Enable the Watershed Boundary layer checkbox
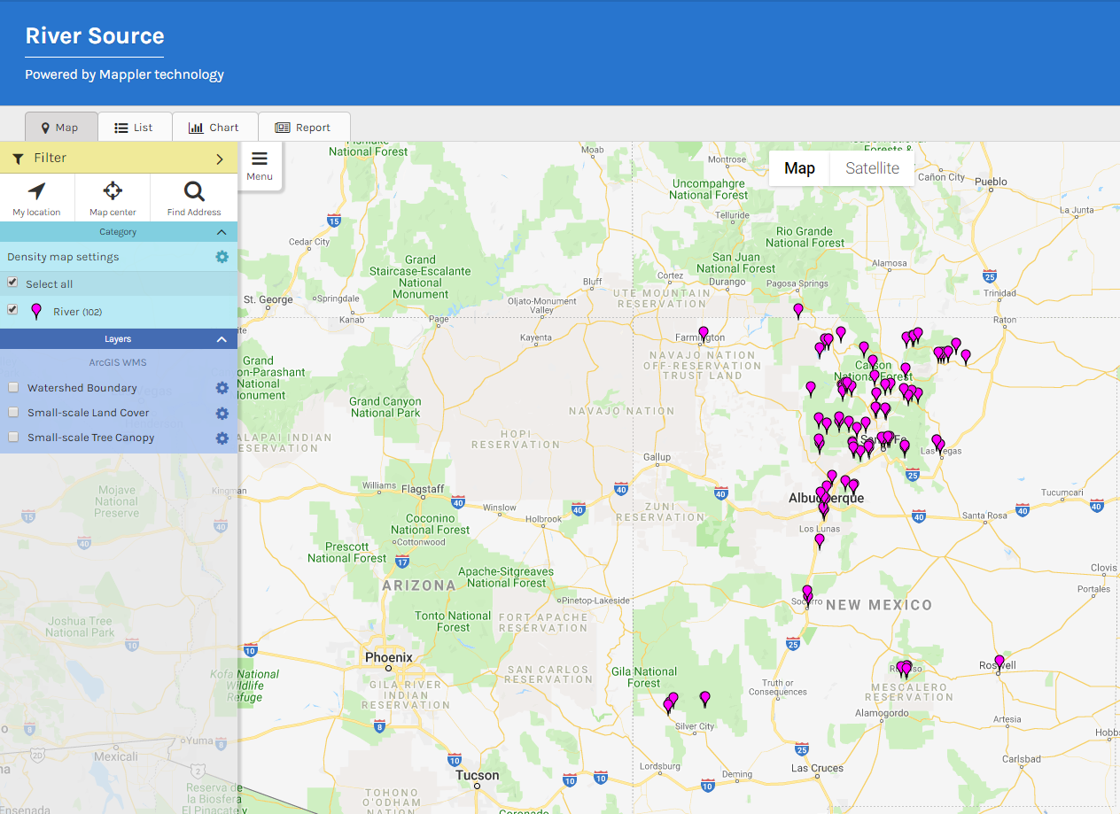 13,388
